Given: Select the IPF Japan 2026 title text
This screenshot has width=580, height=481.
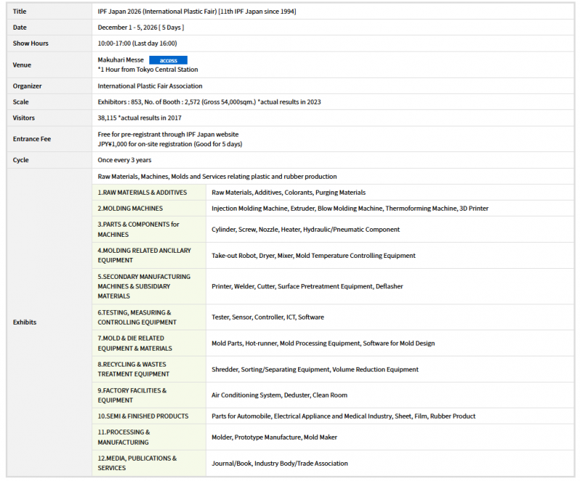Looking at the screenshot, I should click(196, 12).
